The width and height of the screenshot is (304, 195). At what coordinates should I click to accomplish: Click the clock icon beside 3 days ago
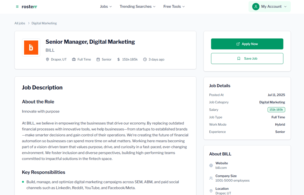click(145, 59)
